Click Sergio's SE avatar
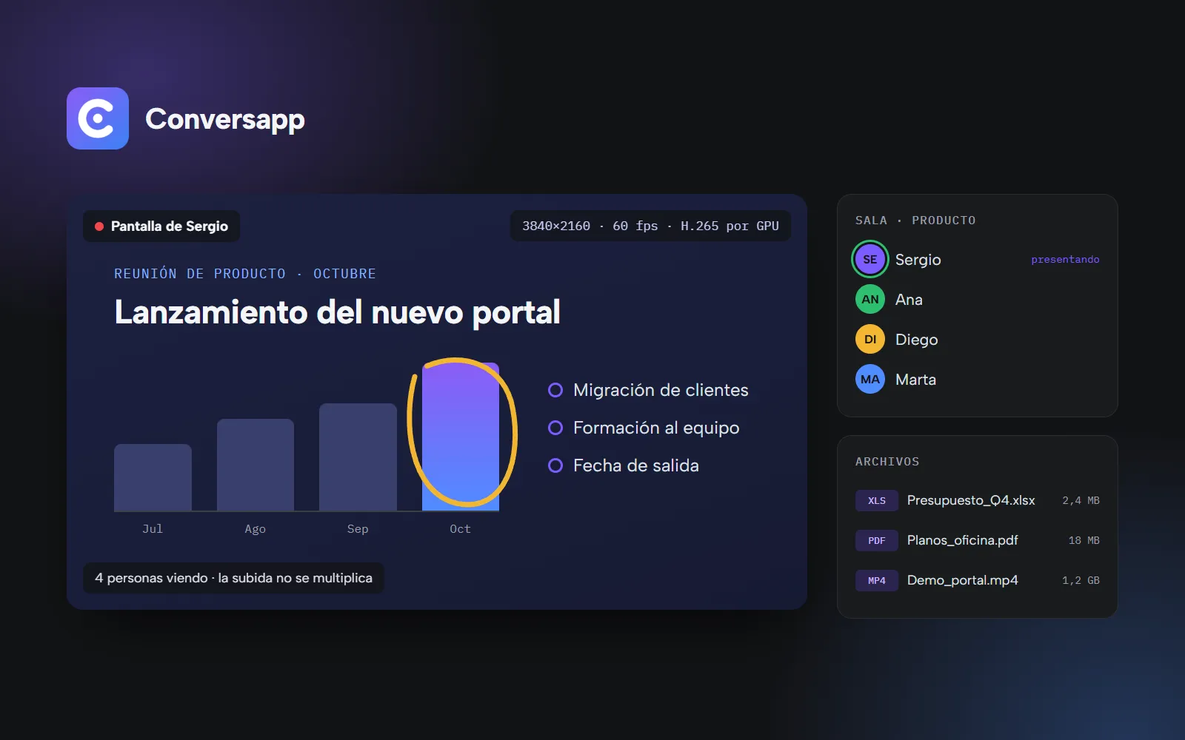The height and width of the screenshot is (740, 1185). (x=870, y=259)
